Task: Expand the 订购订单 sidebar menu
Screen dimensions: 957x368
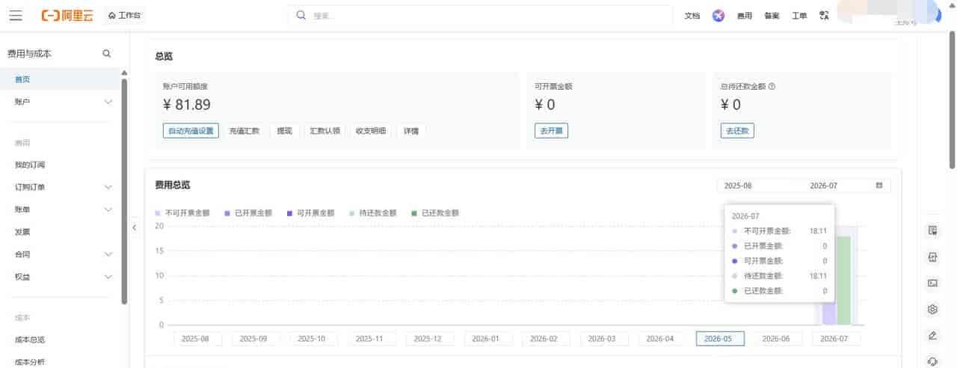Action: pyautogui.click(x=64, y=187)
